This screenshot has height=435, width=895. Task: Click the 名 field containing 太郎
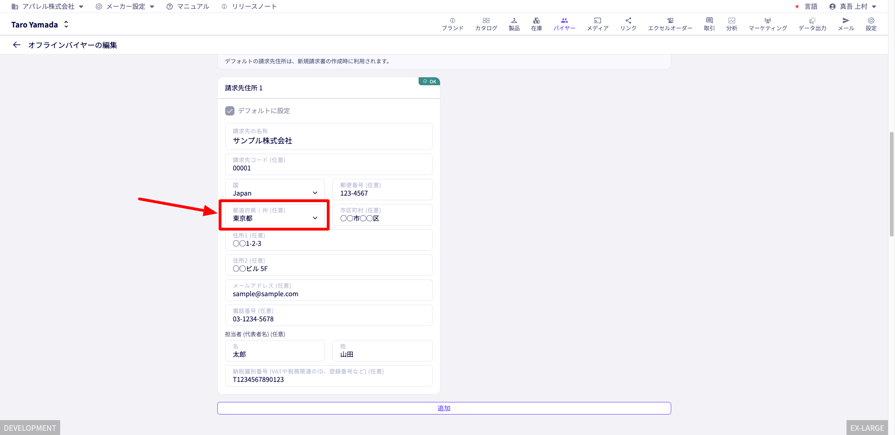pyautogui.click(x=275, y=351)
